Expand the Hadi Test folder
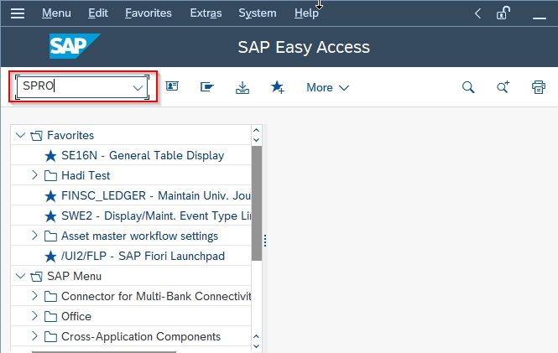The height and width of the screenshot is (353, 558). 34,175
